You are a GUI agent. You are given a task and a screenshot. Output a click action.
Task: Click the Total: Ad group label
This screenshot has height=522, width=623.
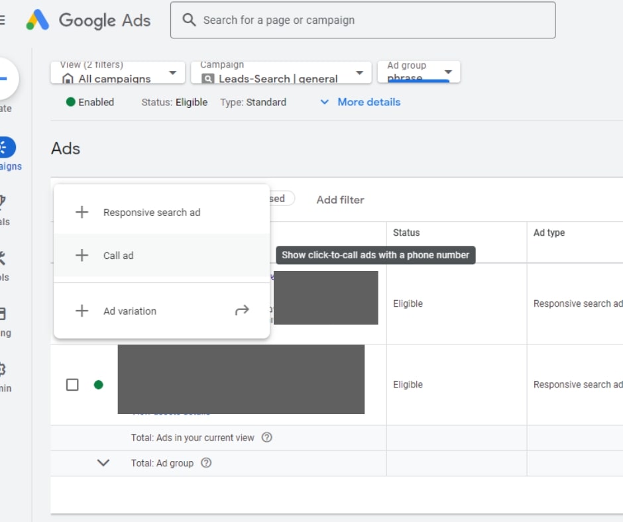[162, 463]
